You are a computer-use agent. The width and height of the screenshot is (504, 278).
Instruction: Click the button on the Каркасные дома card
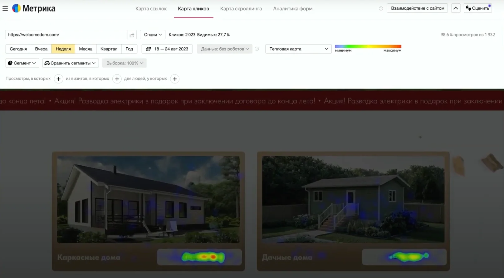tap(199, 257)
